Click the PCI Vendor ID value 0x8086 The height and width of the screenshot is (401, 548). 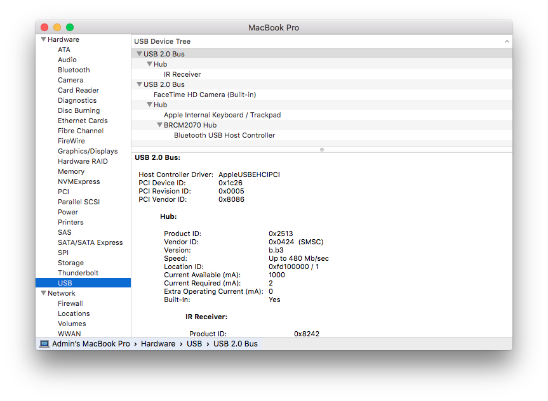[231, 199]
